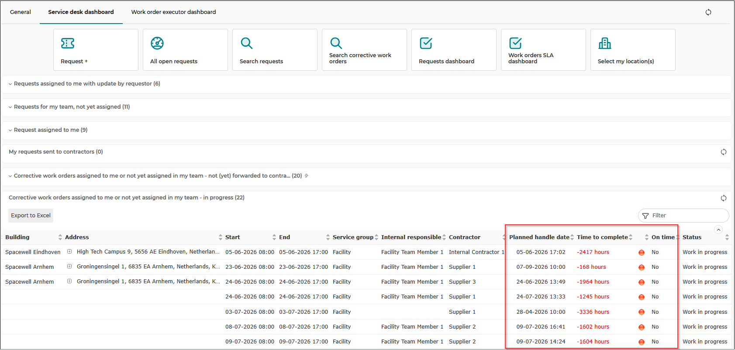Click the Search requests magnifier icon
Viewport: 735px width, 350px height.
click(246, 43)
